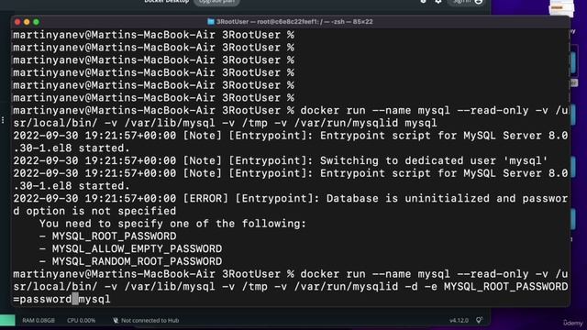Click the v4.12.0 version label
The width and height of the screenshot is (587, 330).
pos(459,320)
